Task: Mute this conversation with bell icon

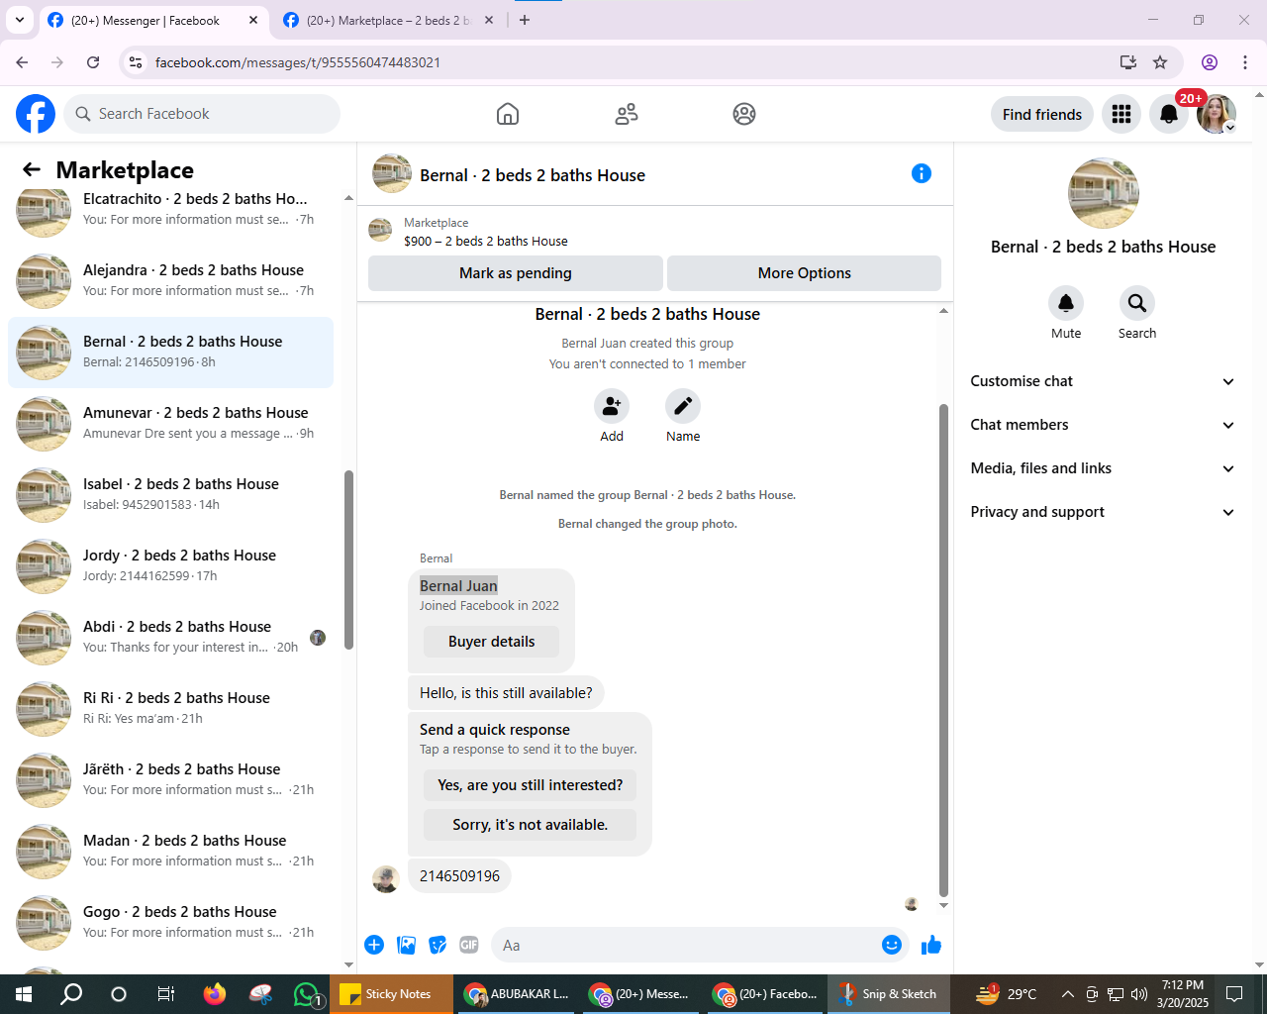Action: pyautogui.click(x=1066, y=303)
